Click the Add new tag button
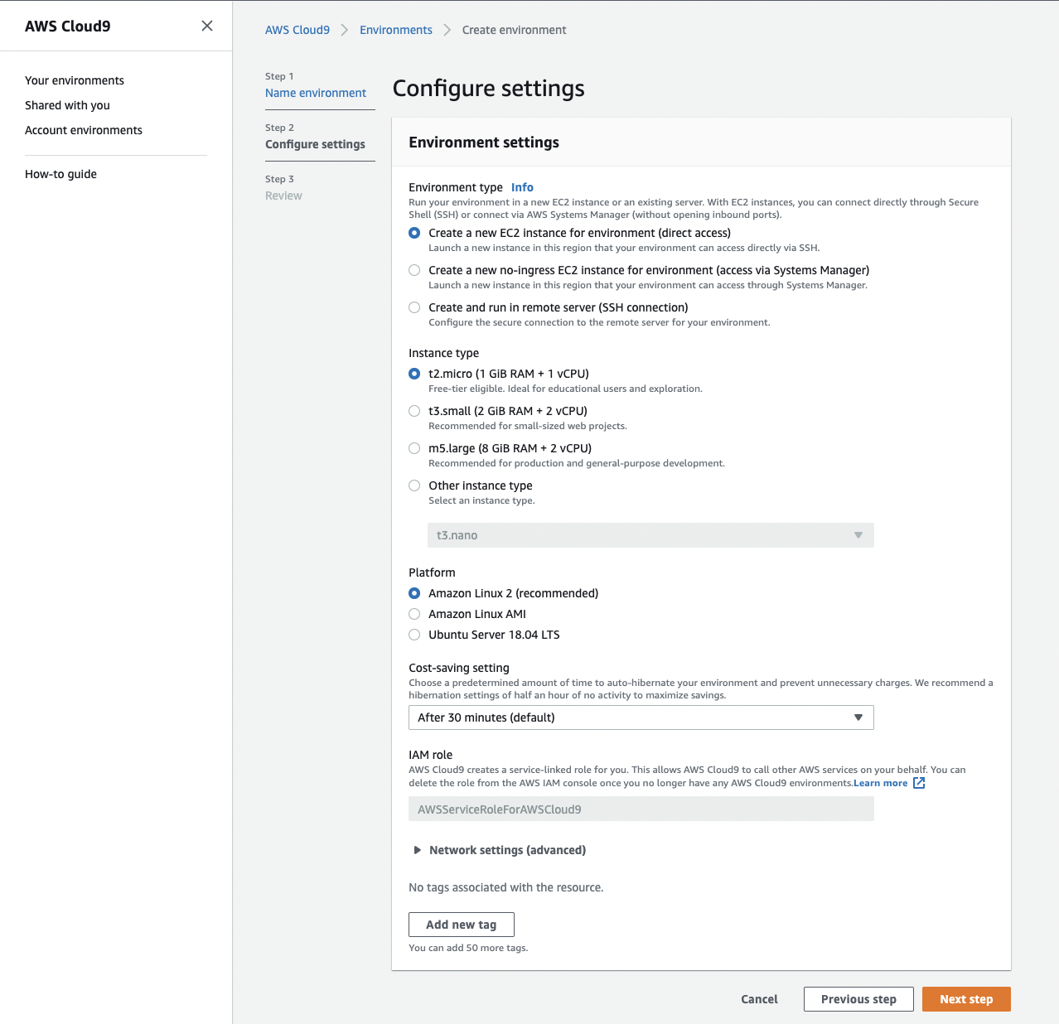 coord(461,925)
